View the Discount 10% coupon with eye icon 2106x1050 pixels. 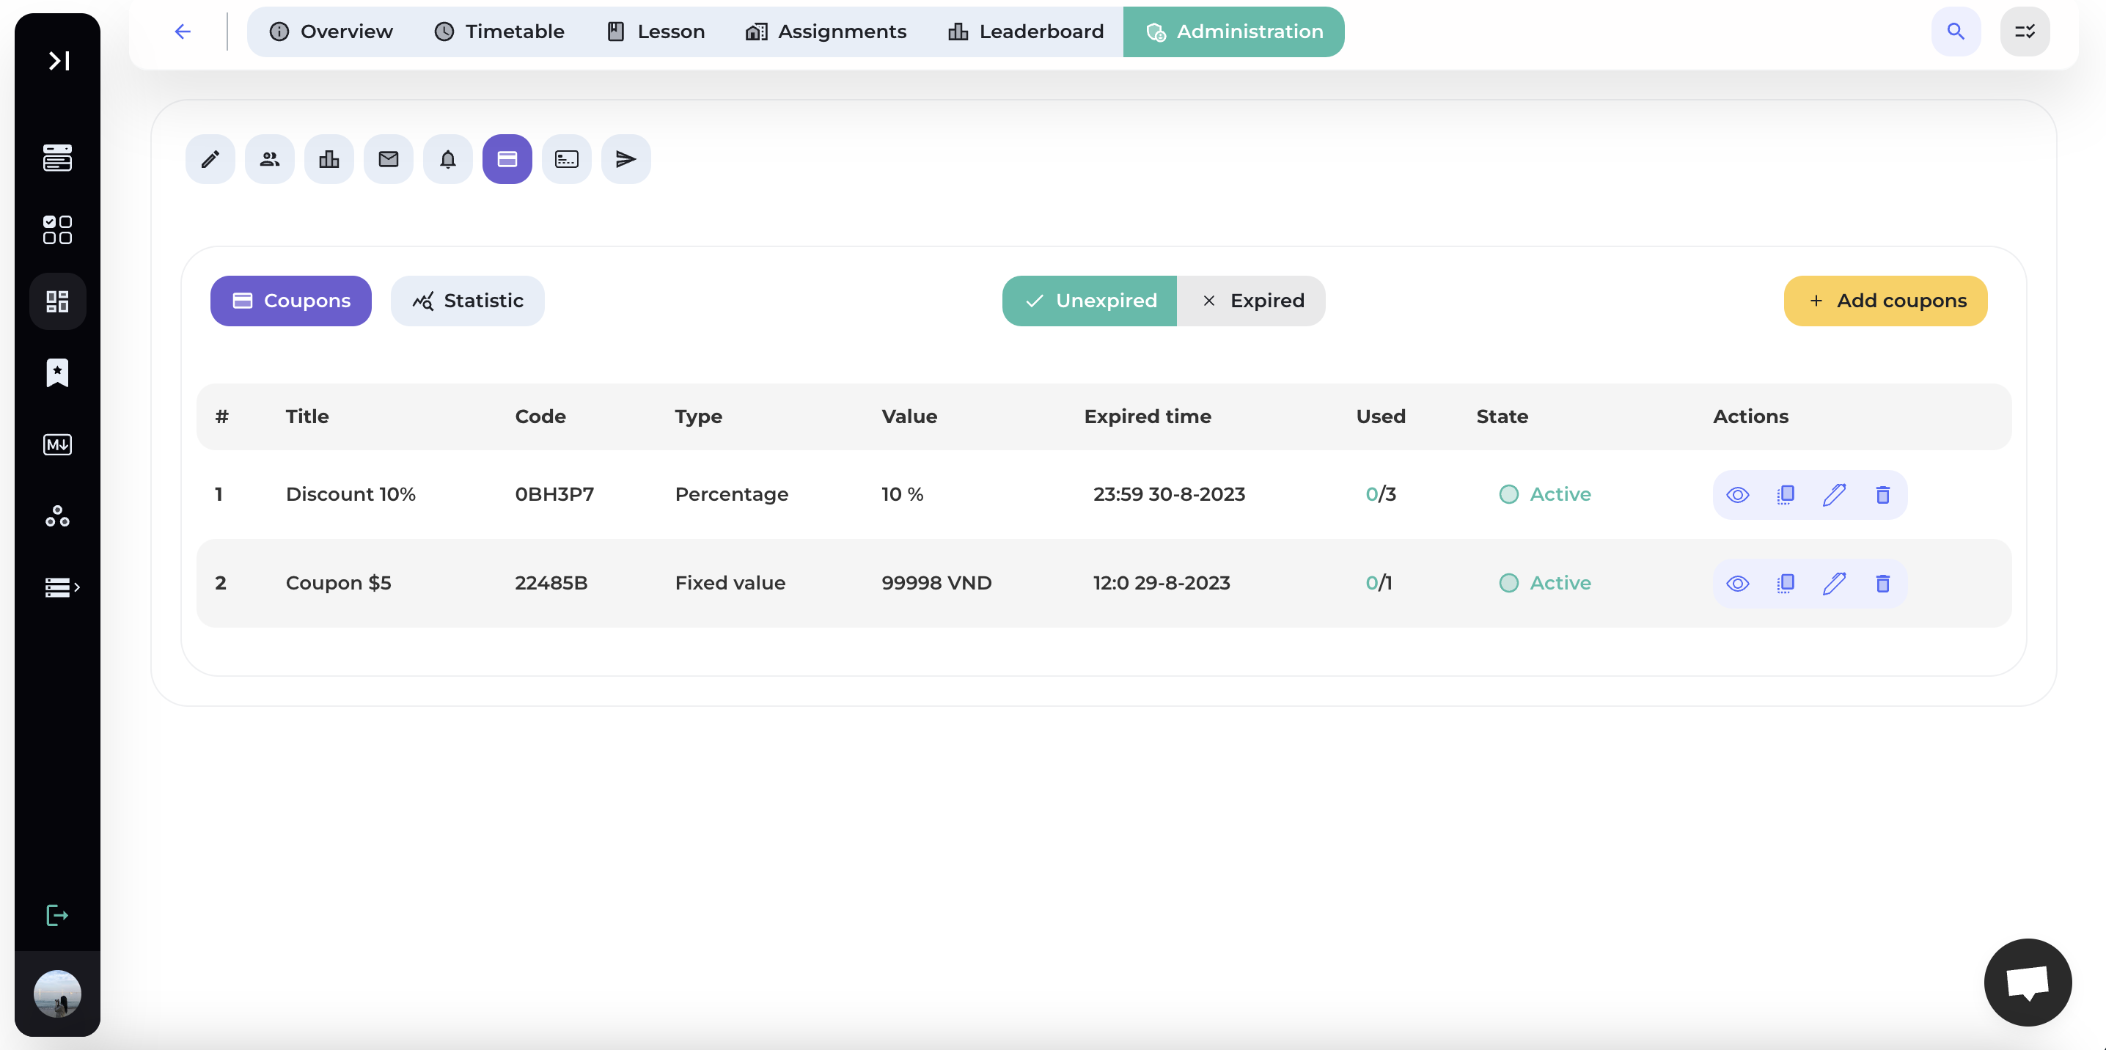click(1737, 495)
